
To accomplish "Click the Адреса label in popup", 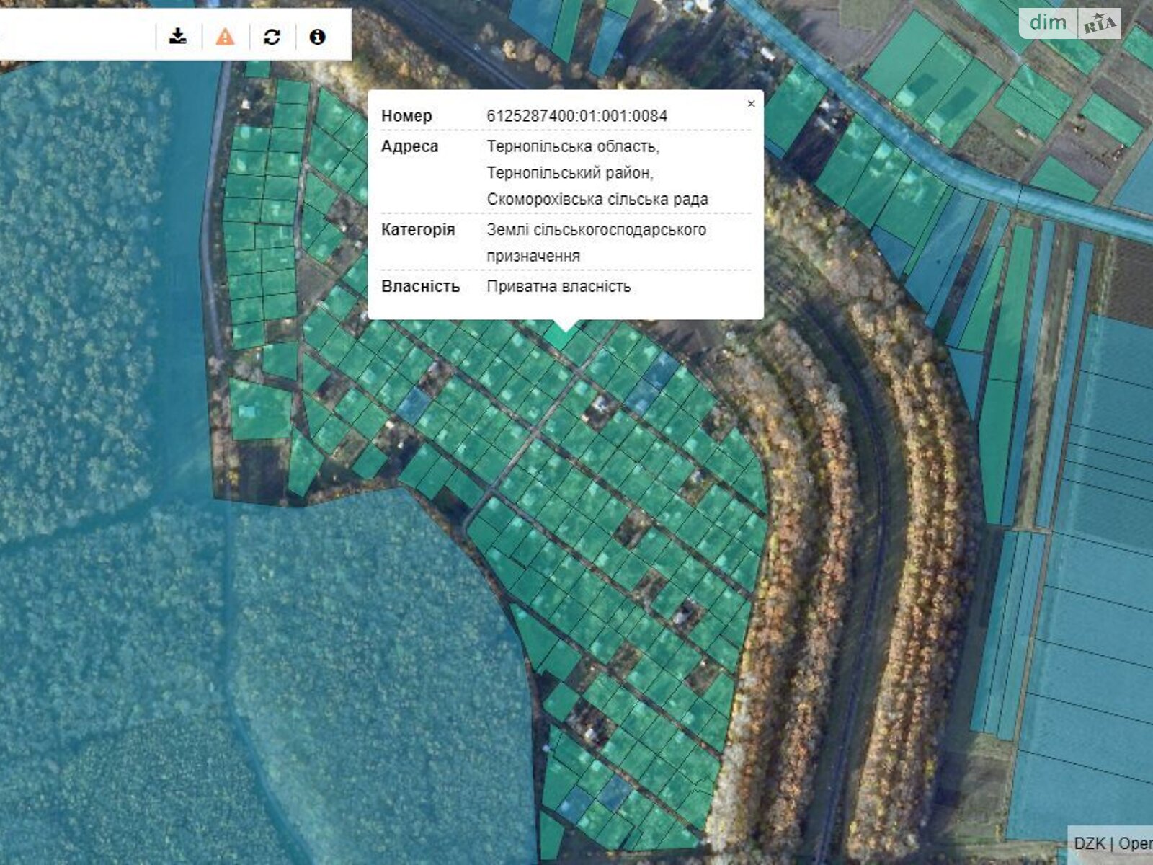I will [409, 146].
